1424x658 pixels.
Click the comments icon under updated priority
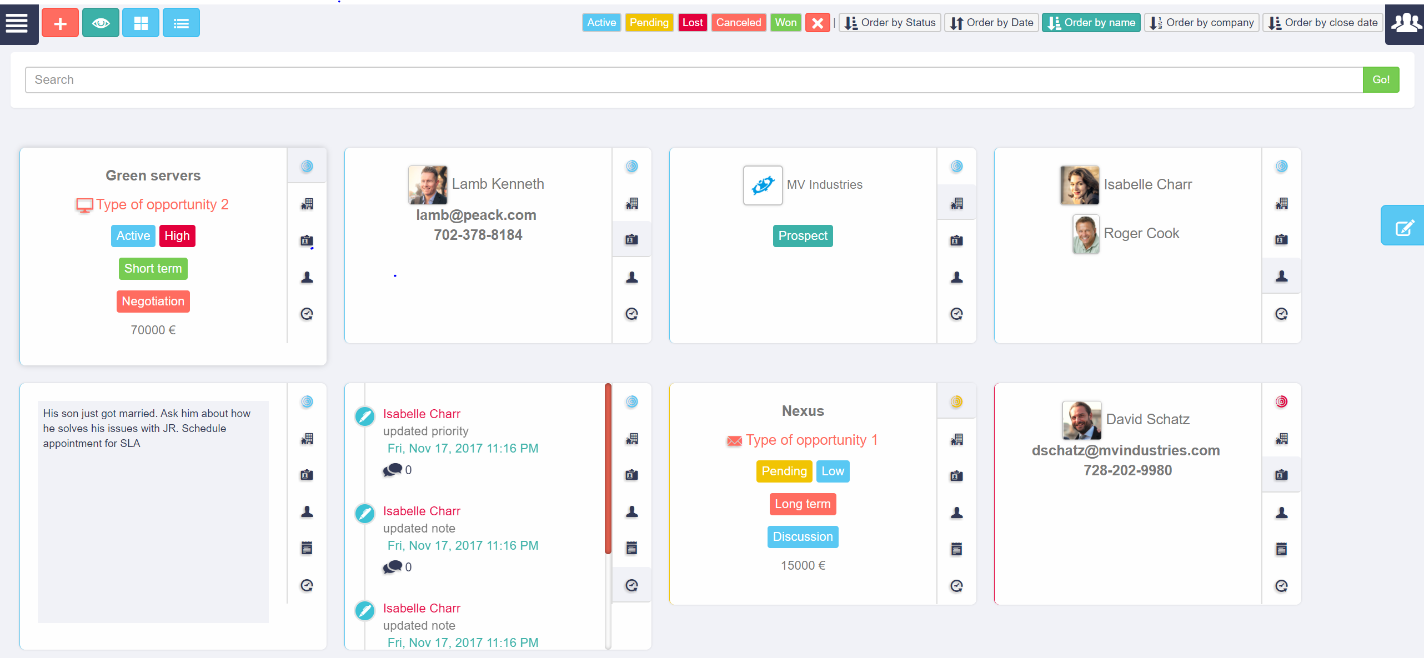392,470
